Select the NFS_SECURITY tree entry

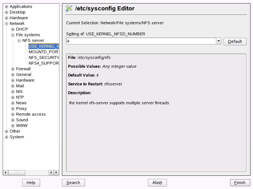pyautogui.click(x=44, y=58)
